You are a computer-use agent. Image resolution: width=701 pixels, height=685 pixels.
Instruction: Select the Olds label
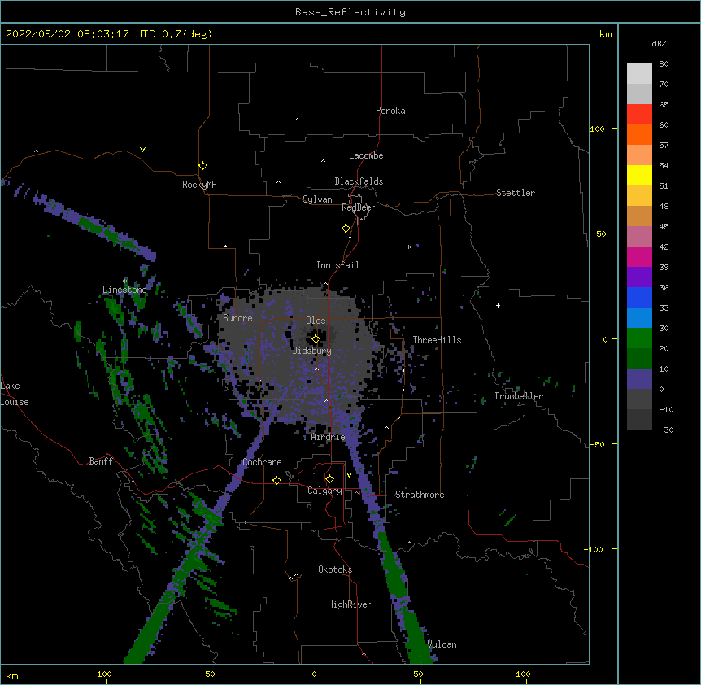[x=316, y=321]
